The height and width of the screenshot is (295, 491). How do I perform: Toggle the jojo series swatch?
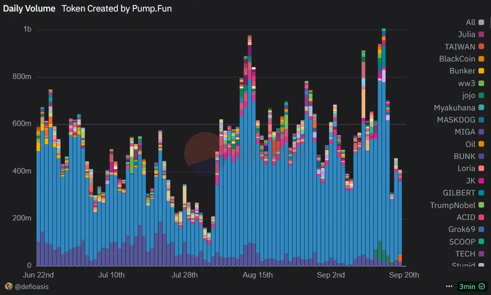[481, 95]
